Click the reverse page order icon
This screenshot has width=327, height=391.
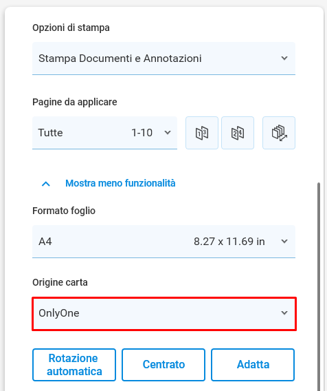[x=279, y=133]
